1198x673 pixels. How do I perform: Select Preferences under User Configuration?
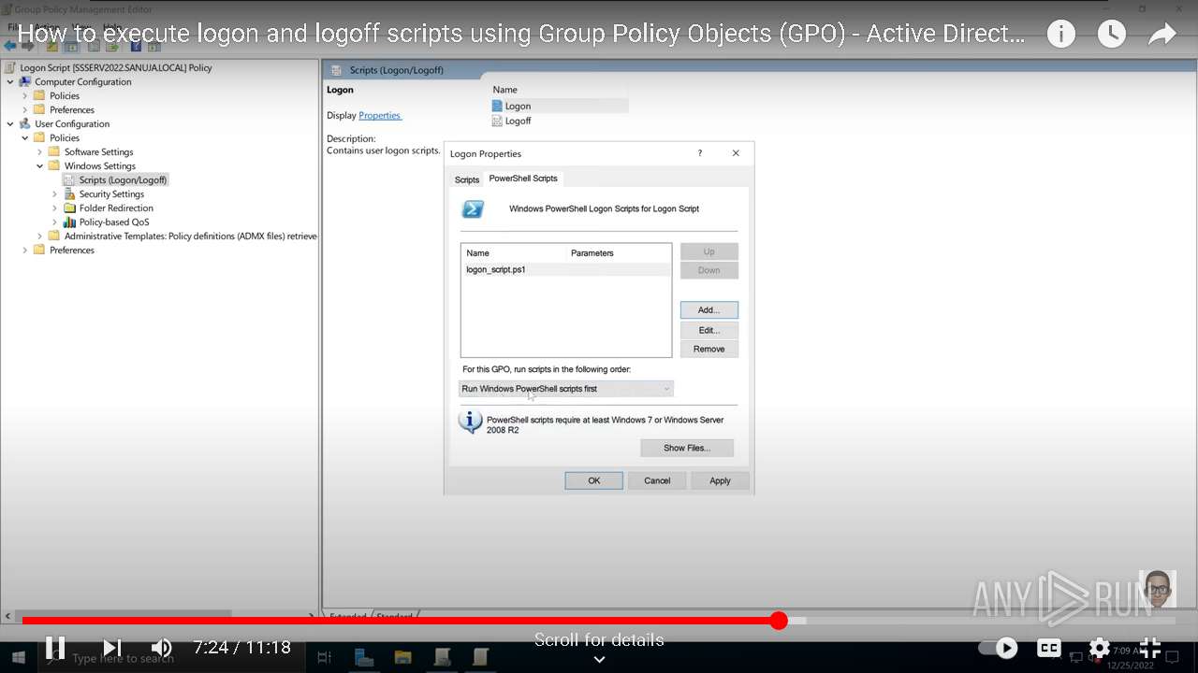click(72, 250)
